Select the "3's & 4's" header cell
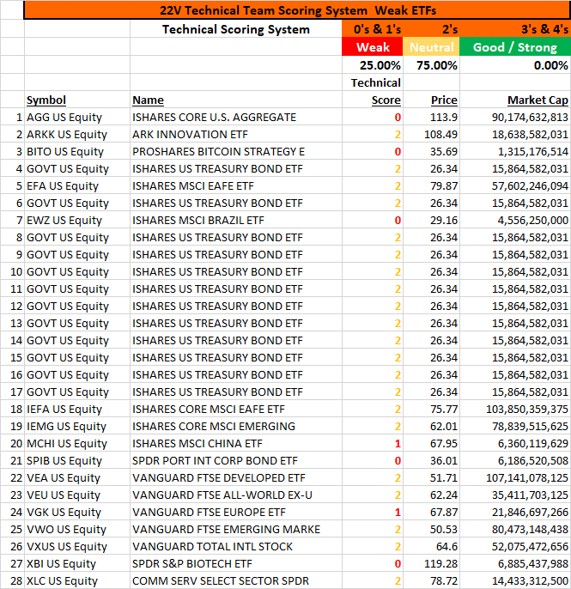Viewport: 571px width, 589px height. click(515, 29)
